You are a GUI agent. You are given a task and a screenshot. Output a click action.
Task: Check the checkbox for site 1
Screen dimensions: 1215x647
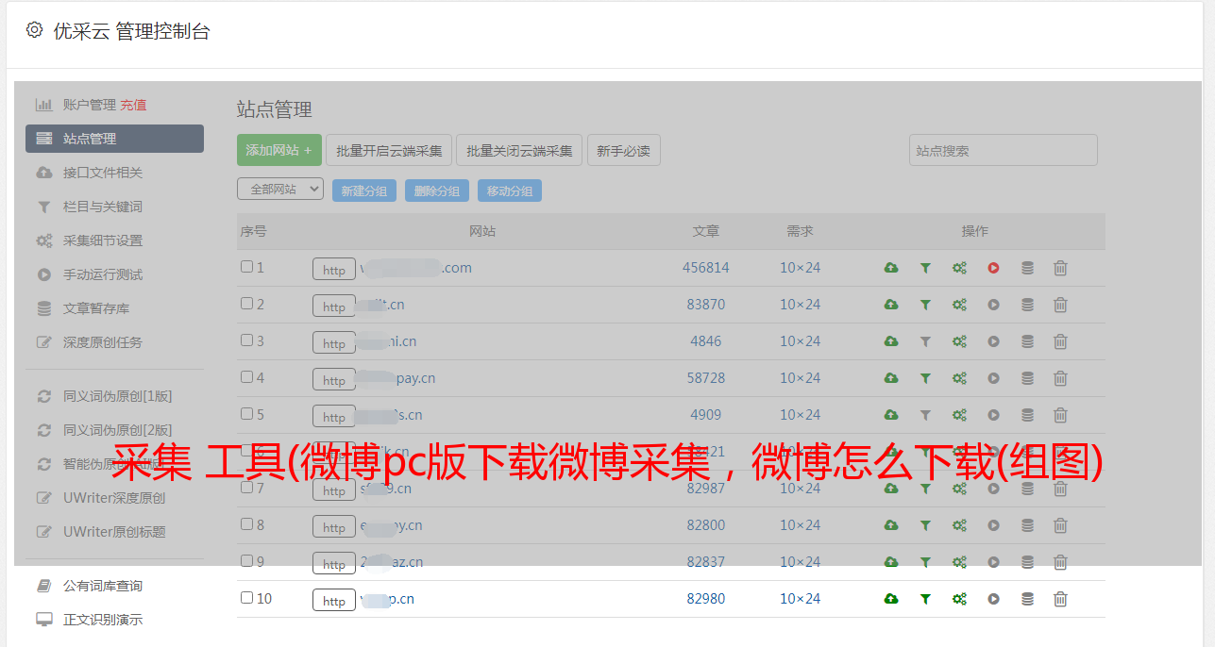coord(246,267)
